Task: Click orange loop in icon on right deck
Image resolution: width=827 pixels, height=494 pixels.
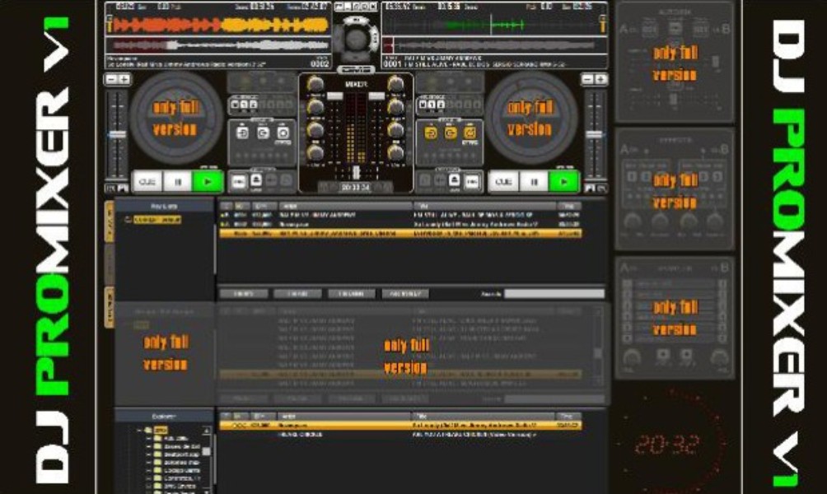Action: click(430, 133)
